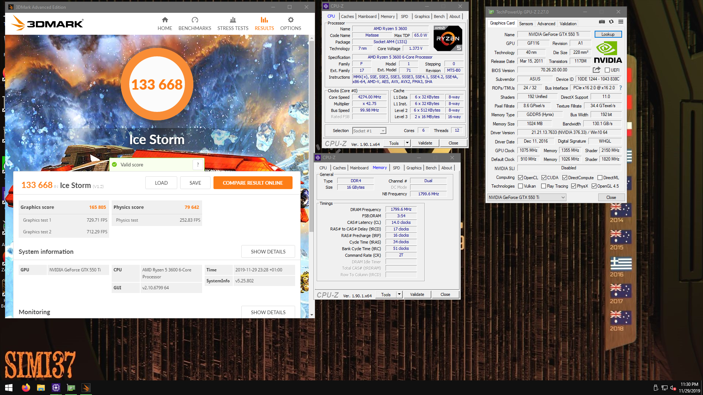Open the Socket #1 selection dropdown
The image size is (703, 395).
(369, 131)
